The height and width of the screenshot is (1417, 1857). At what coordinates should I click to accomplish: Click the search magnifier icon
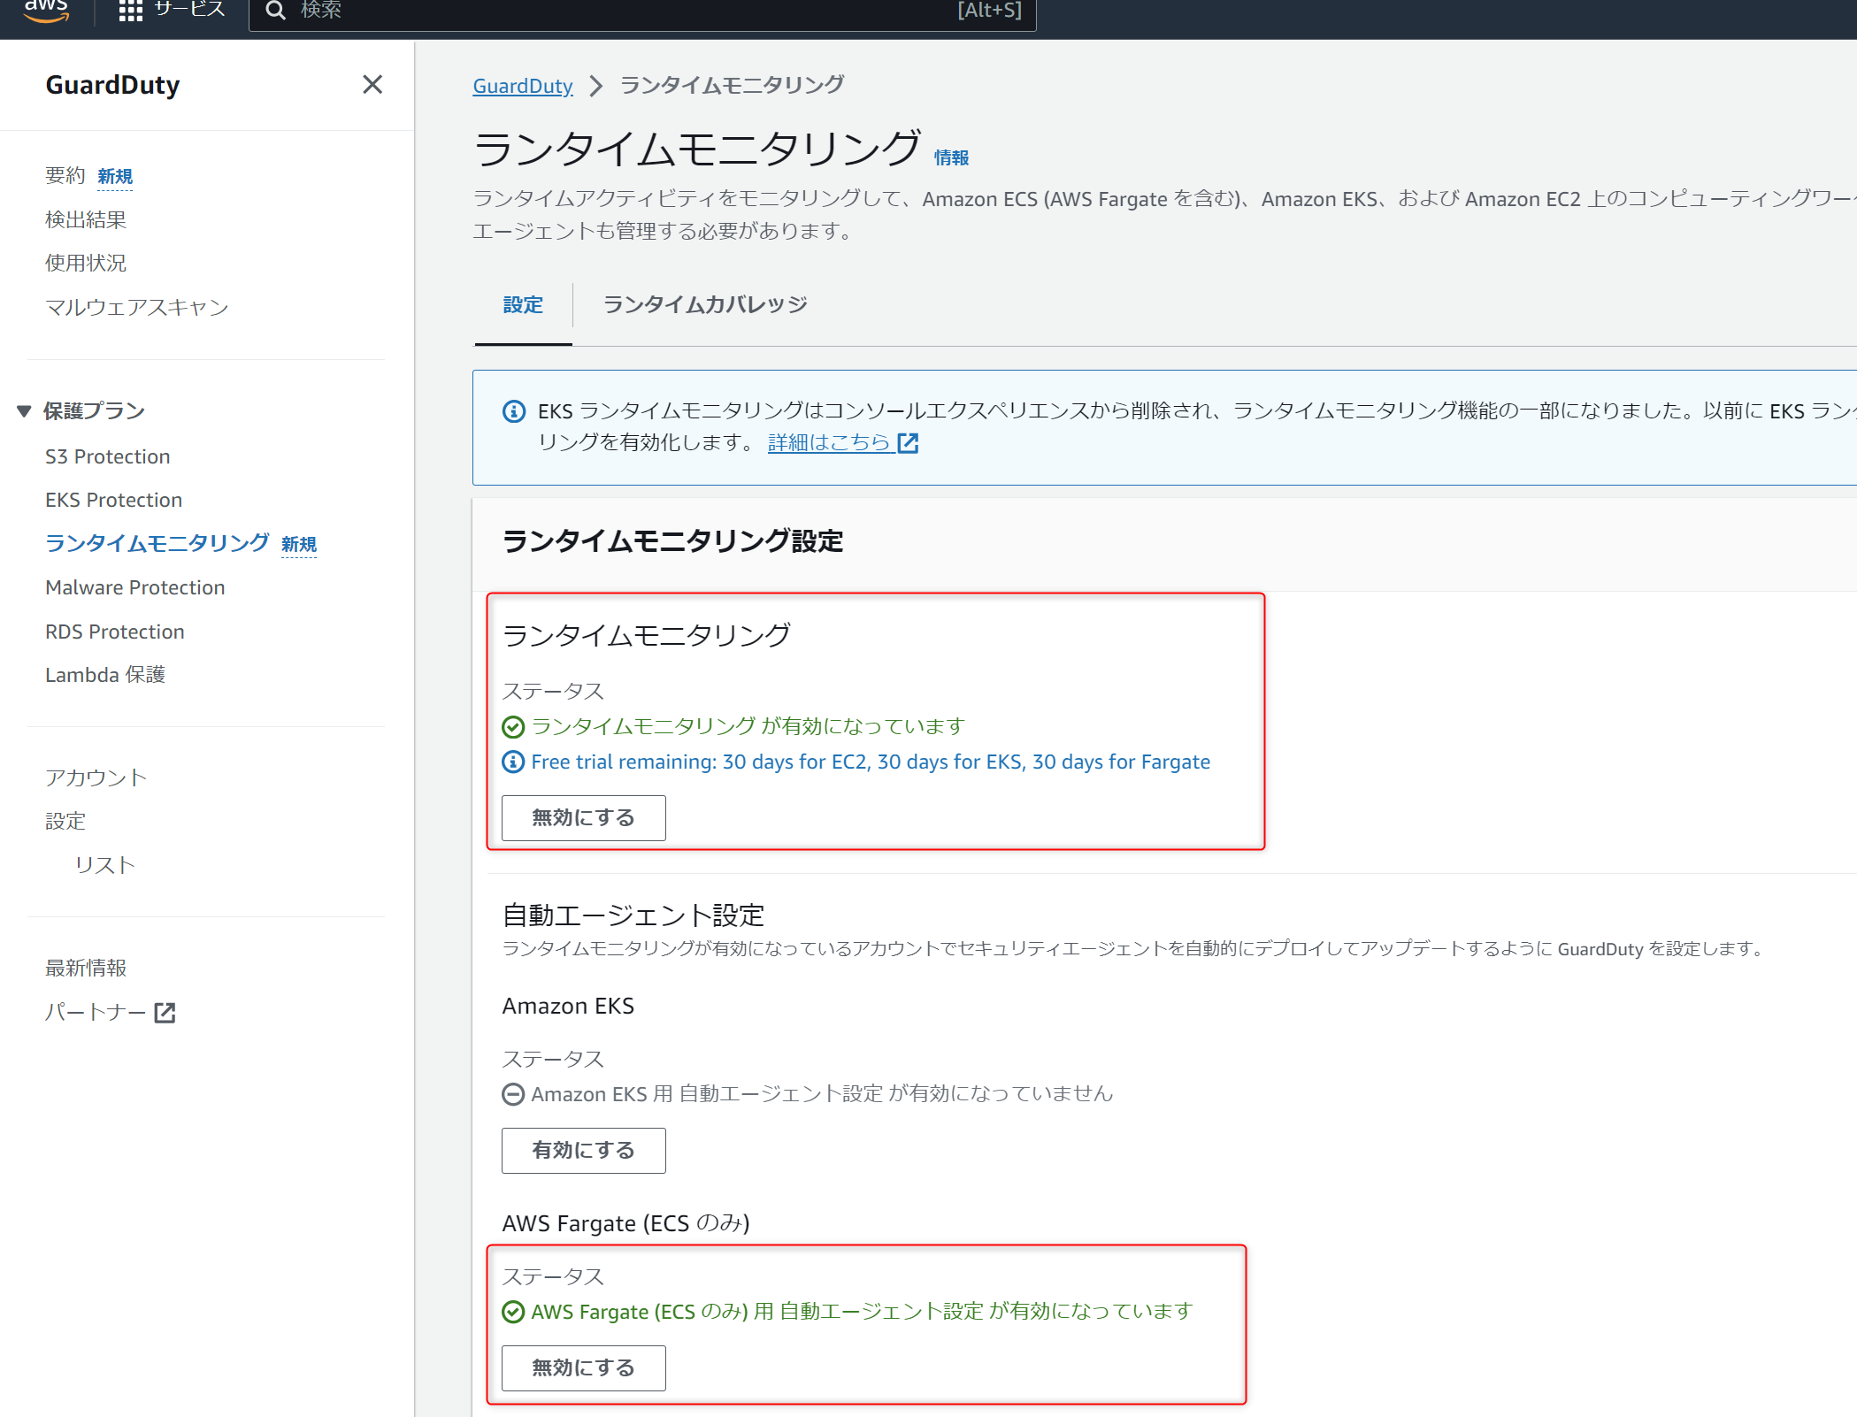click(275, 11)
